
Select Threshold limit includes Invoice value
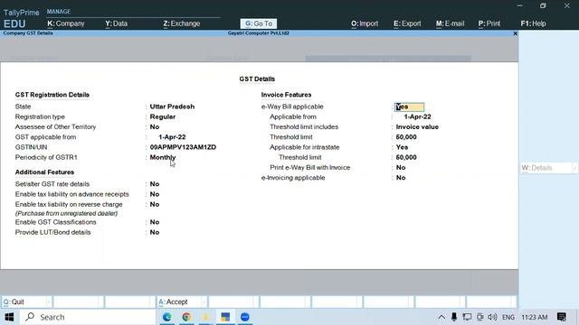(417, 126)
